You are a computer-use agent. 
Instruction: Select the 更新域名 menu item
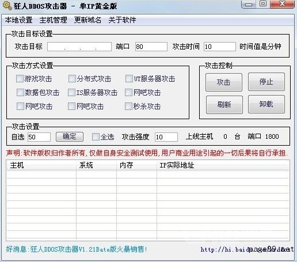pyautogui.click(x=87, y=20)
